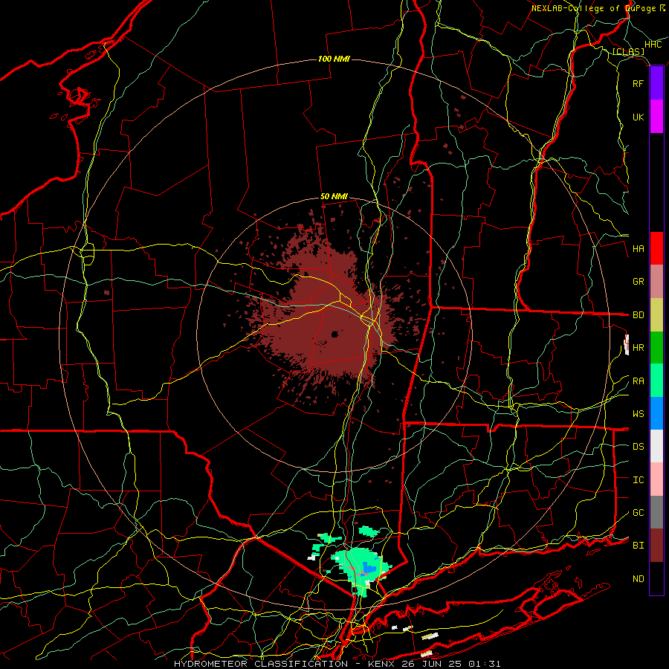Image resolution: width=669 pixels, height=669 pixels.
Task: Click the dusty pink GR legend swatch
Action: point(656,282)
